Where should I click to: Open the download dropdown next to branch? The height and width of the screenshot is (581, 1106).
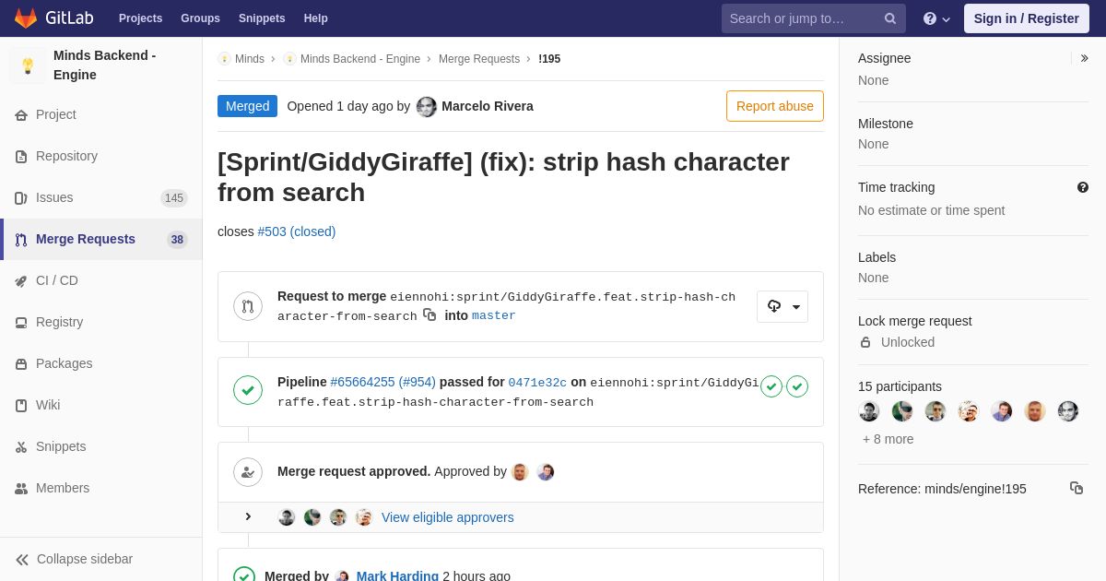coord(782,306)
